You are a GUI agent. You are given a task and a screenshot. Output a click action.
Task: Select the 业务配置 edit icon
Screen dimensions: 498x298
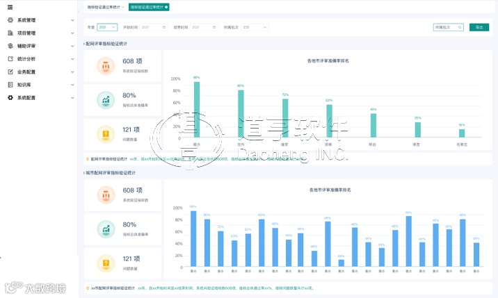pos(10,72)
